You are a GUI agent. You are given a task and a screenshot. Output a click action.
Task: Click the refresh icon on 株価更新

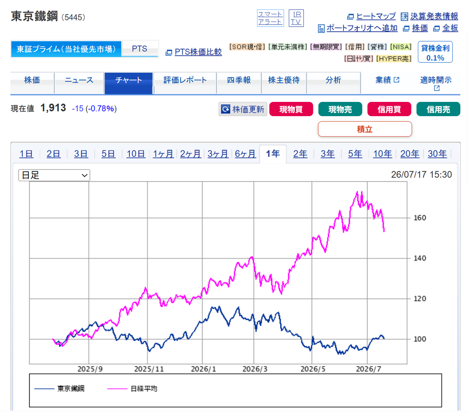(226, 109)
